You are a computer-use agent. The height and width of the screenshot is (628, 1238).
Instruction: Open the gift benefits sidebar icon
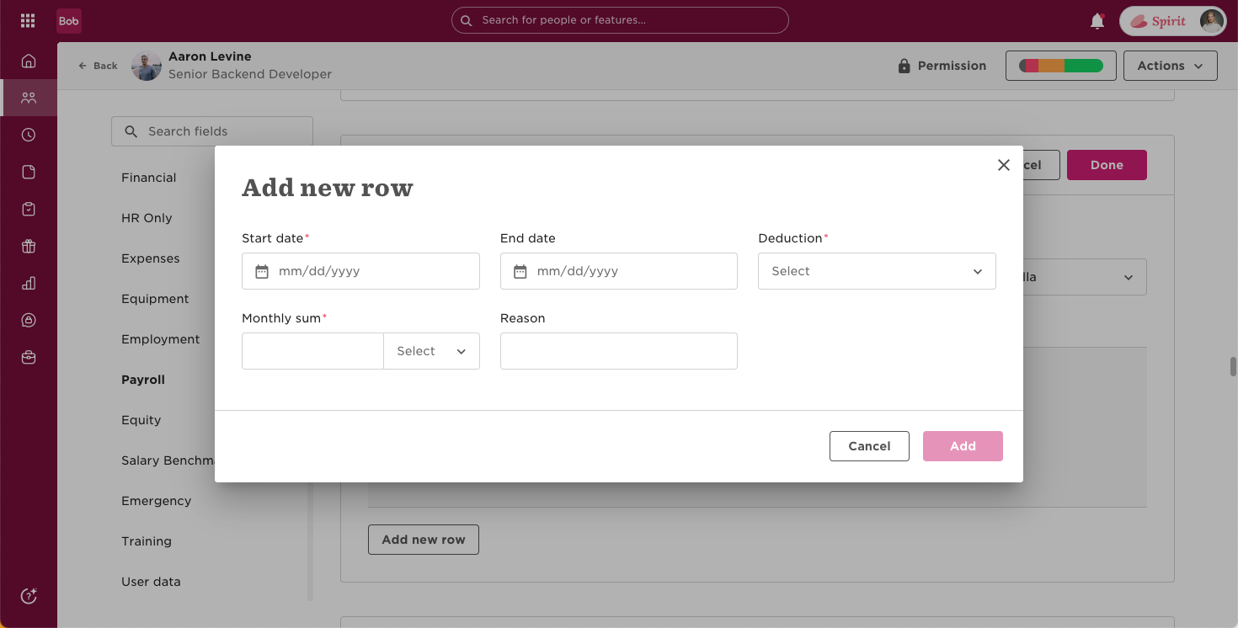(29, 246)
